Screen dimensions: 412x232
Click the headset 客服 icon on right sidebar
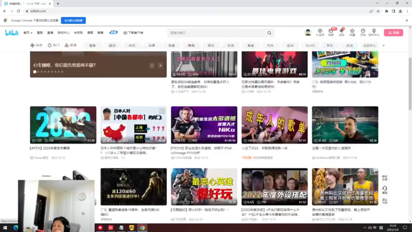(385, 190)
